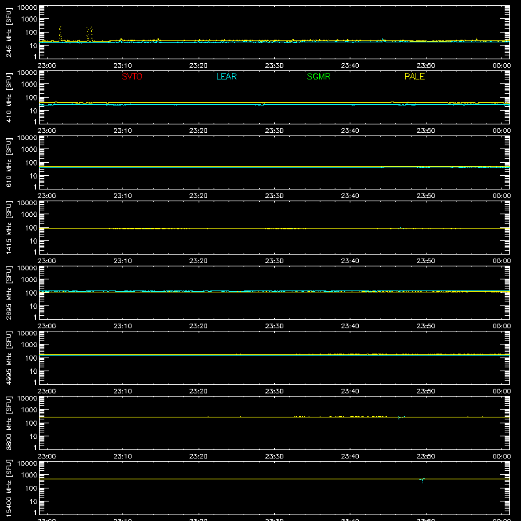Click 23:50 time label below 410 MHz plot

pyautogui.click(x=426, y=131)
